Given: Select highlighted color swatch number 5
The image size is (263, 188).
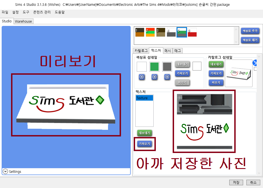Looking at the screenshot, I should coord(182,32).
